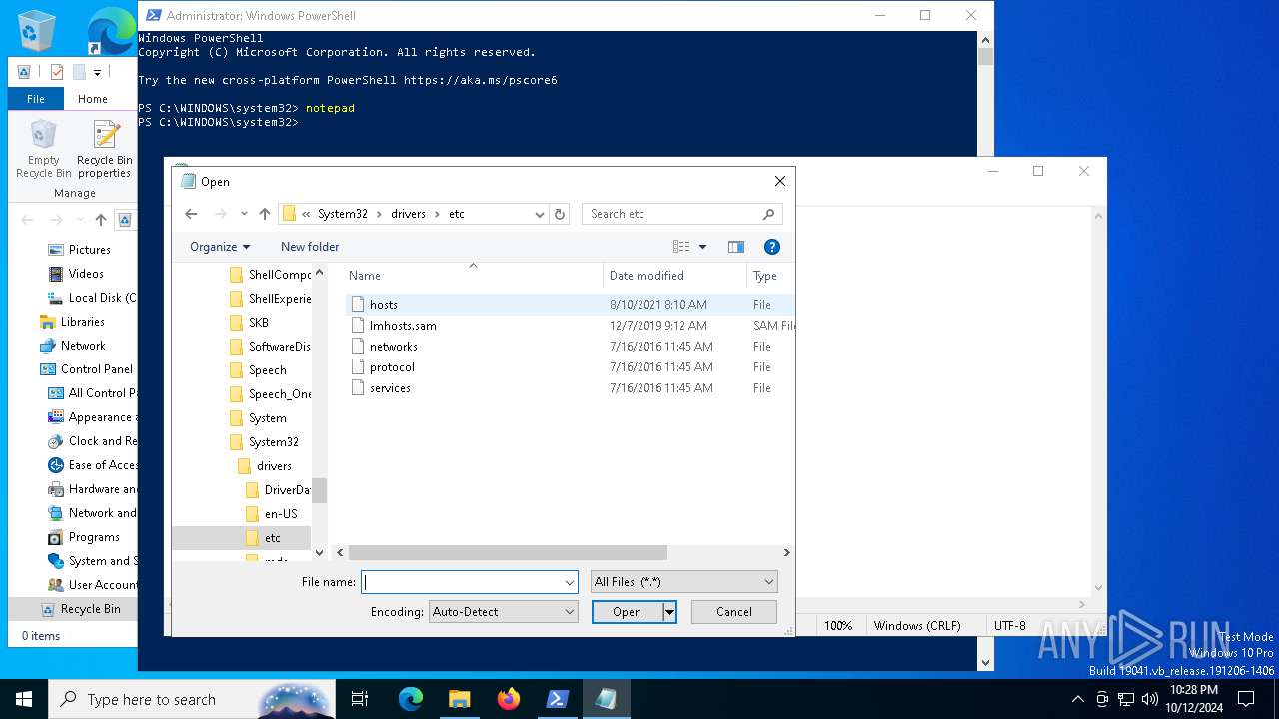
Task: Open the notification center icon
Action: (x=1246, y=699)
